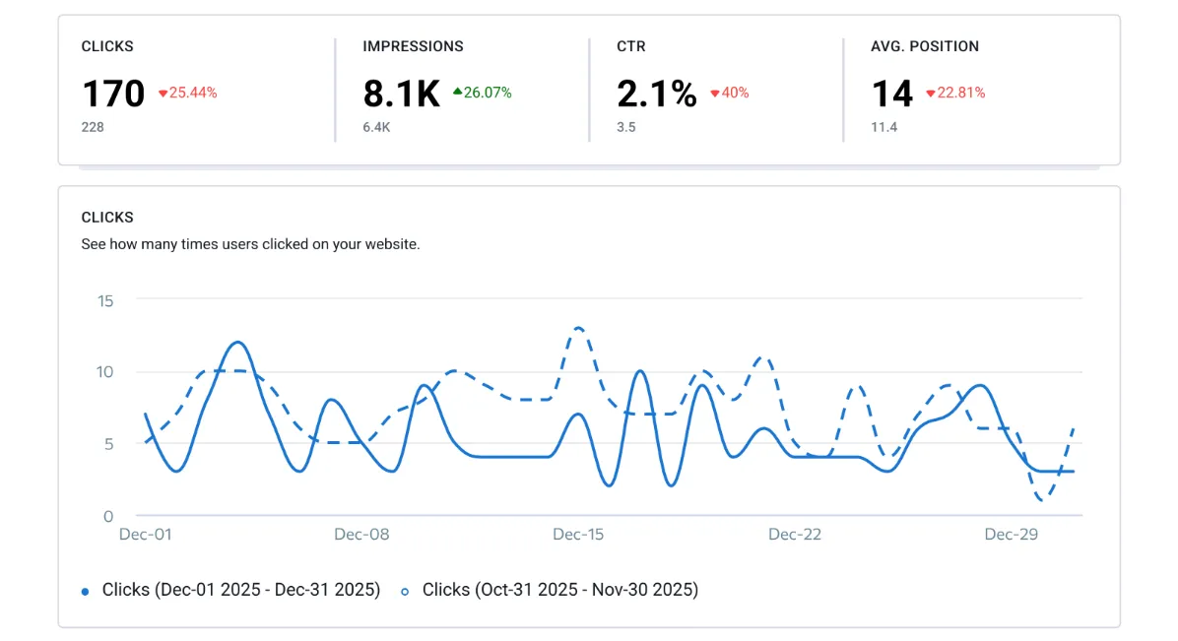1178x641 pixels.
Task: Expand the metrics summary card
Action: [x=591, y=89]
